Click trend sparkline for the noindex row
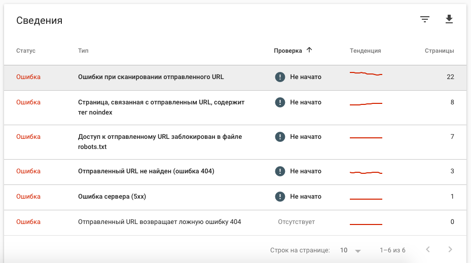471x263 pixels. [x=366, y=104]
